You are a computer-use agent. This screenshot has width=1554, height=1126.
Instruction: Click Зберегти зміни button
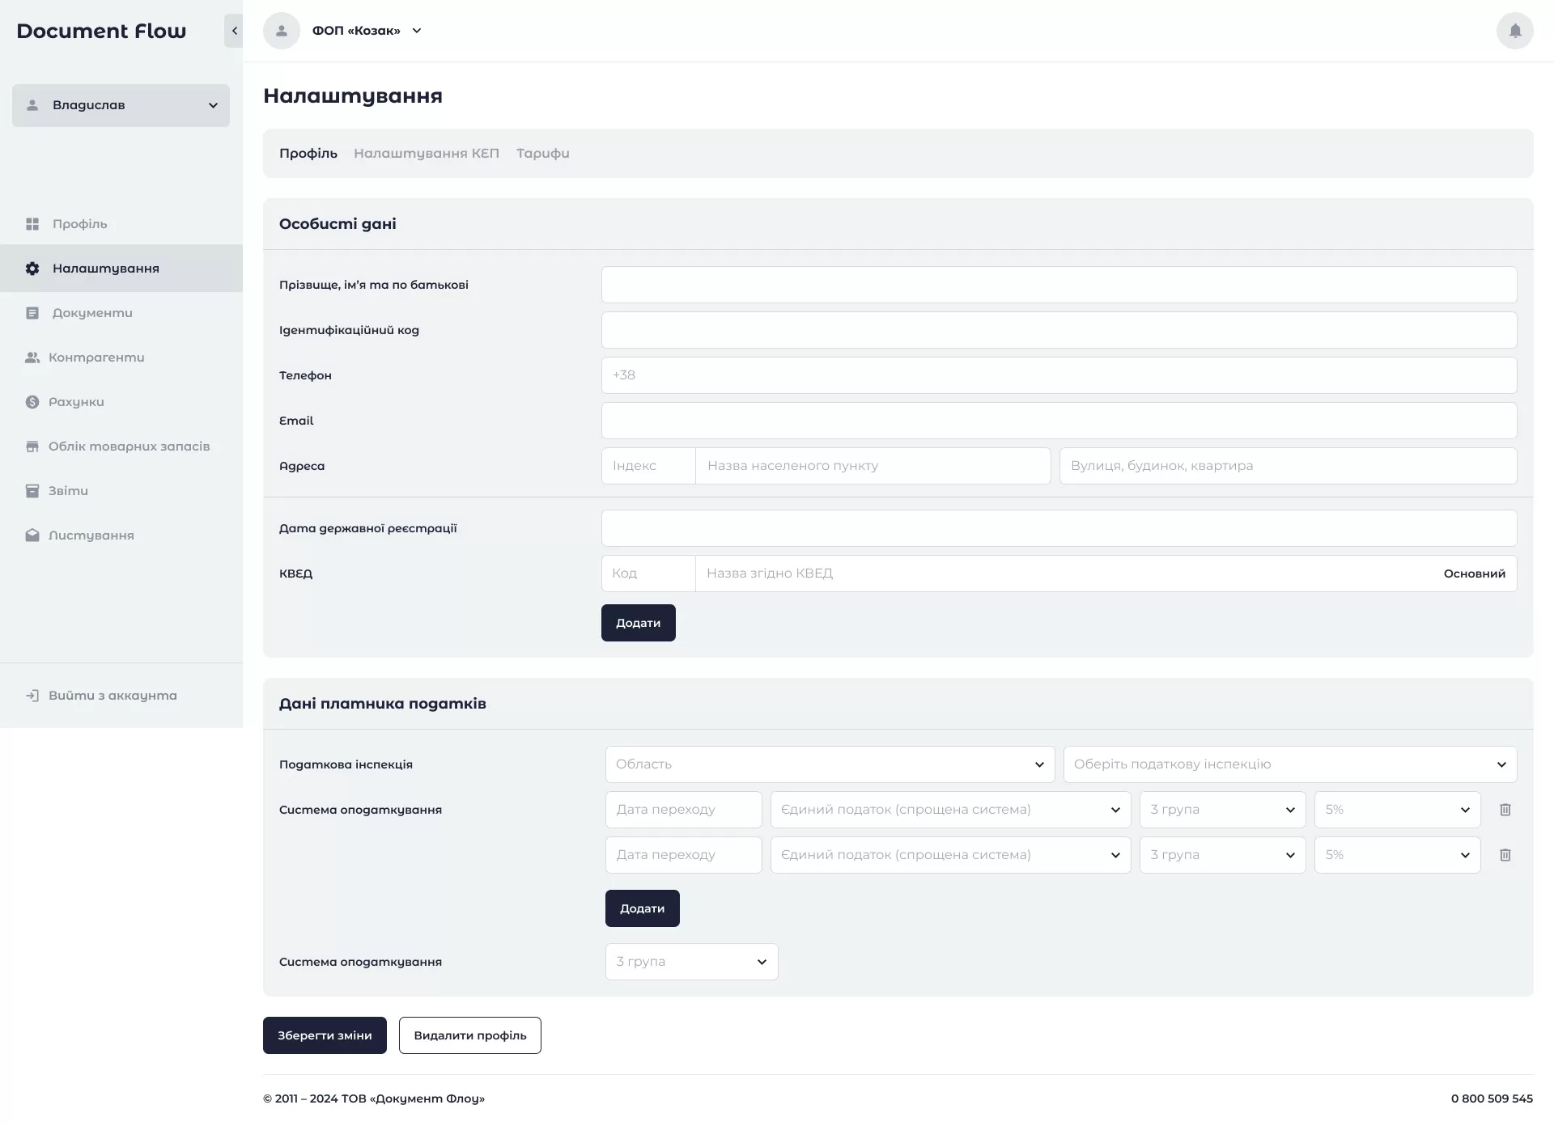(325, 1035)
